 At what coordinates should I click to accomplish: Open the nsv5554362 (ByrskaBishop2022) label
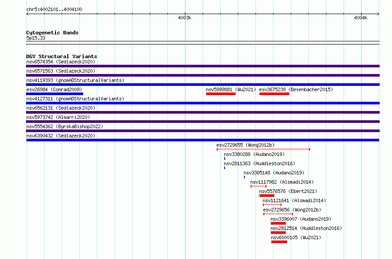65,126
